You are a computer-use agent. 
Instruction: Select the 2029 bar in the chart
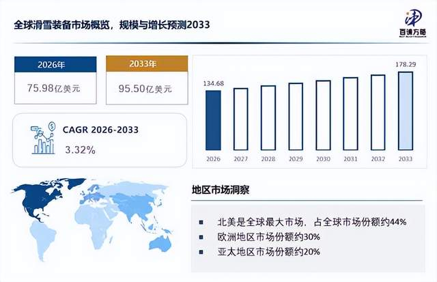pyautogui.click(x=296, y=117)
